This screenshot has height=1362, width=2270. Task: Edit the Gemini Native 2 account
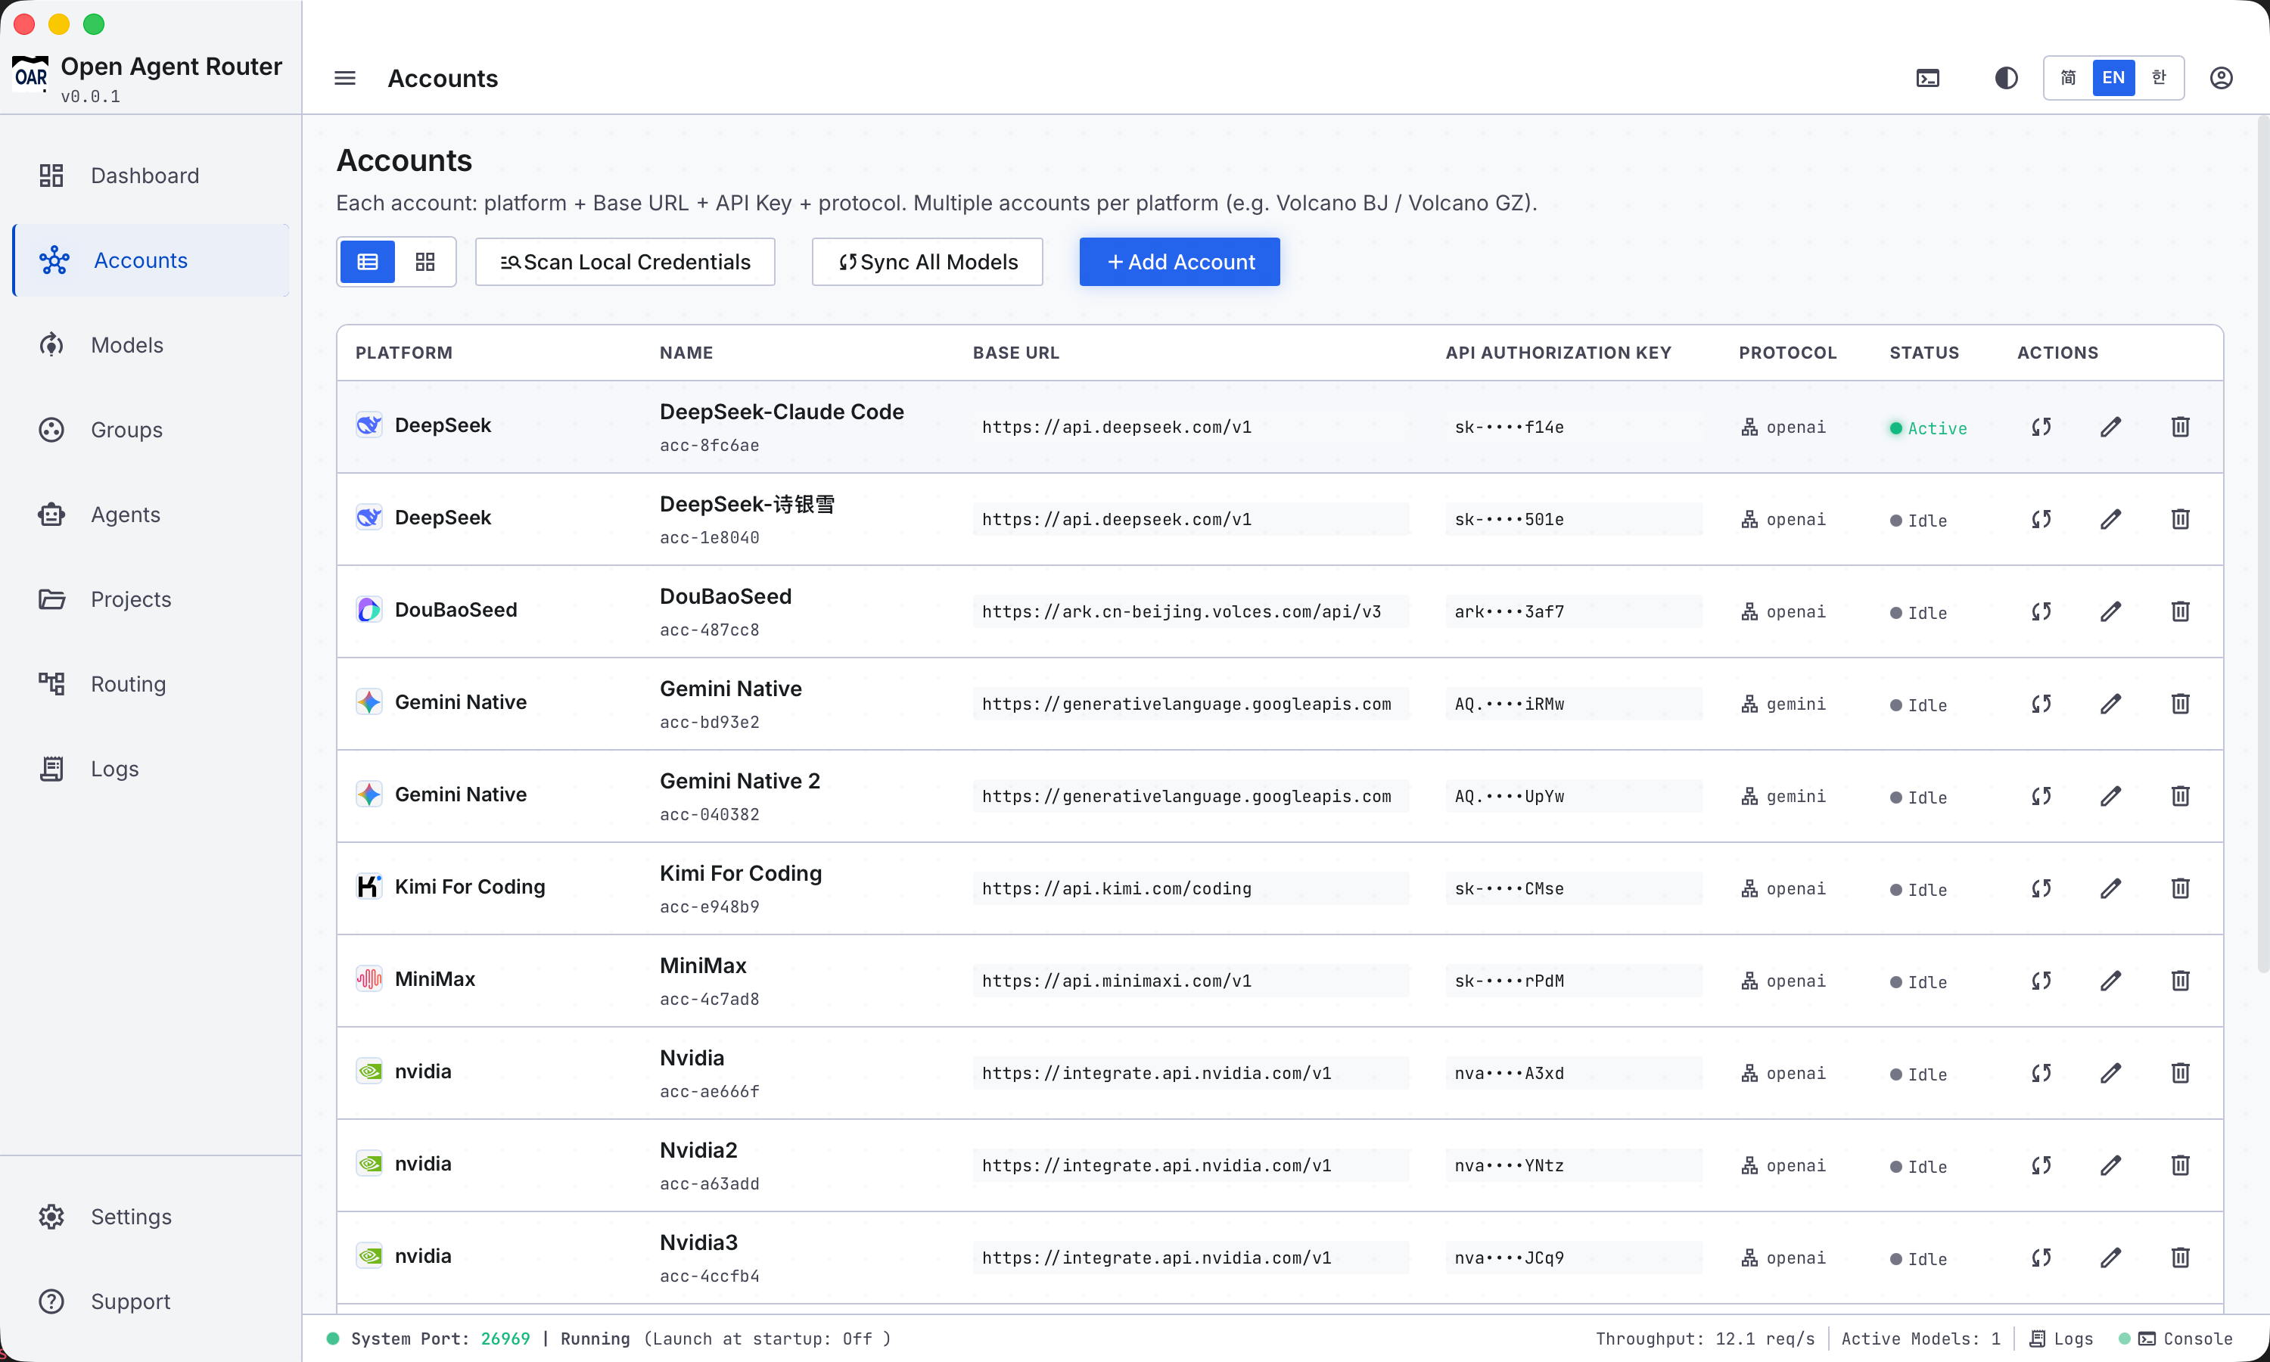click(x=2110, y=796)
